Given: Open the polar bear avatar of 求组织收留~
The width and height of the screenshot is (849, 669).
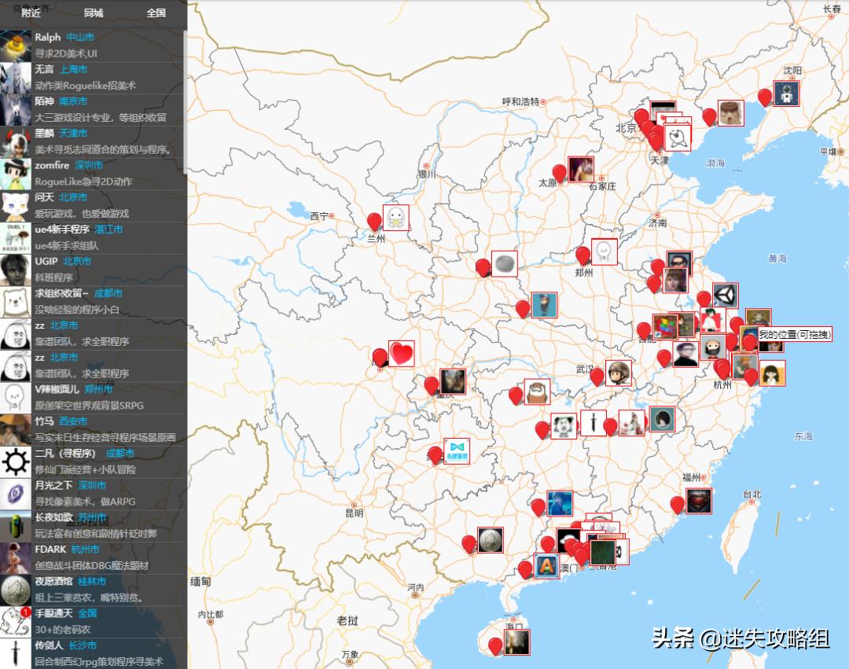Looking at the screenshot, I should tap(15, 302).
